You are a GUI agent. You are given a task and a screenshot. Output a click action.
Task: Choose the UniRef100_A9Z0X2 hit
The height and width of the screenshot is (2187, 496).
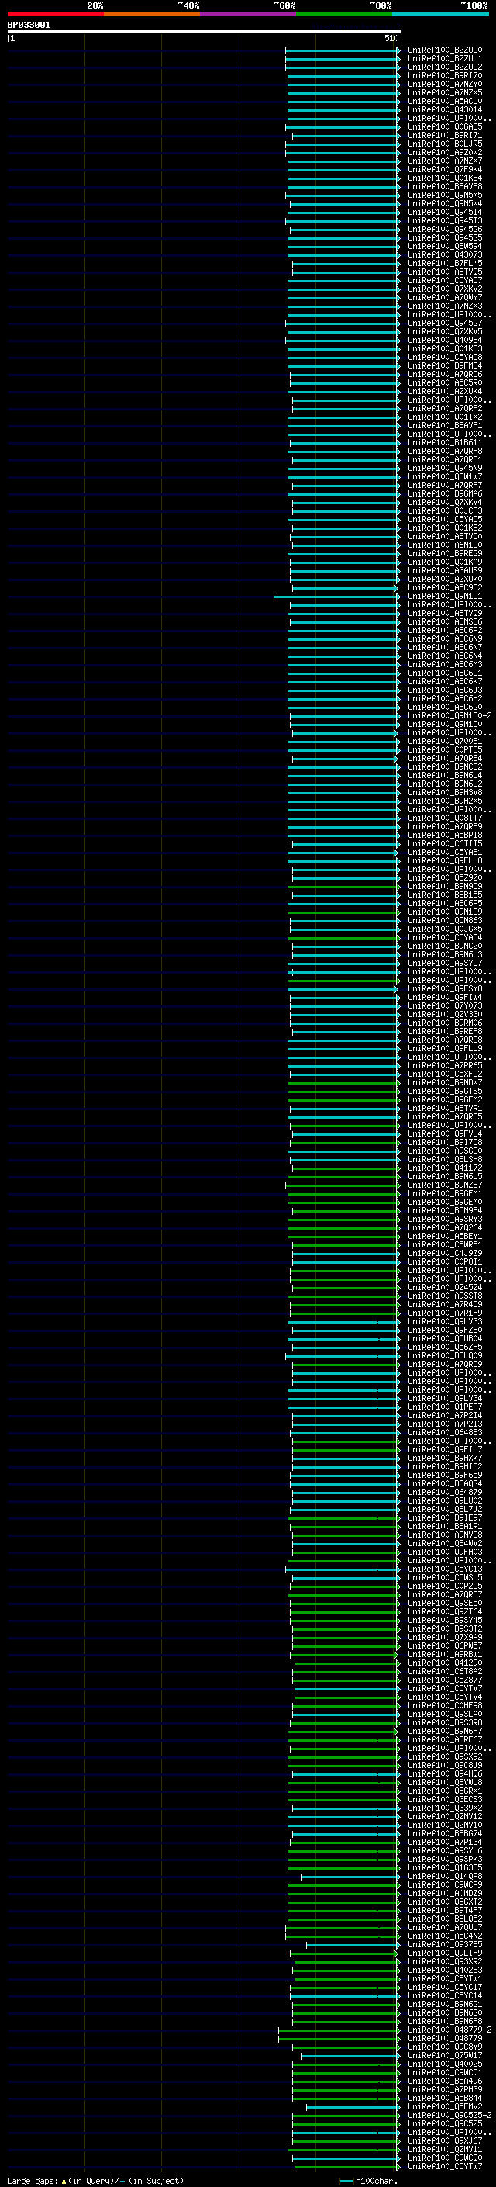[x=444, y=152]
